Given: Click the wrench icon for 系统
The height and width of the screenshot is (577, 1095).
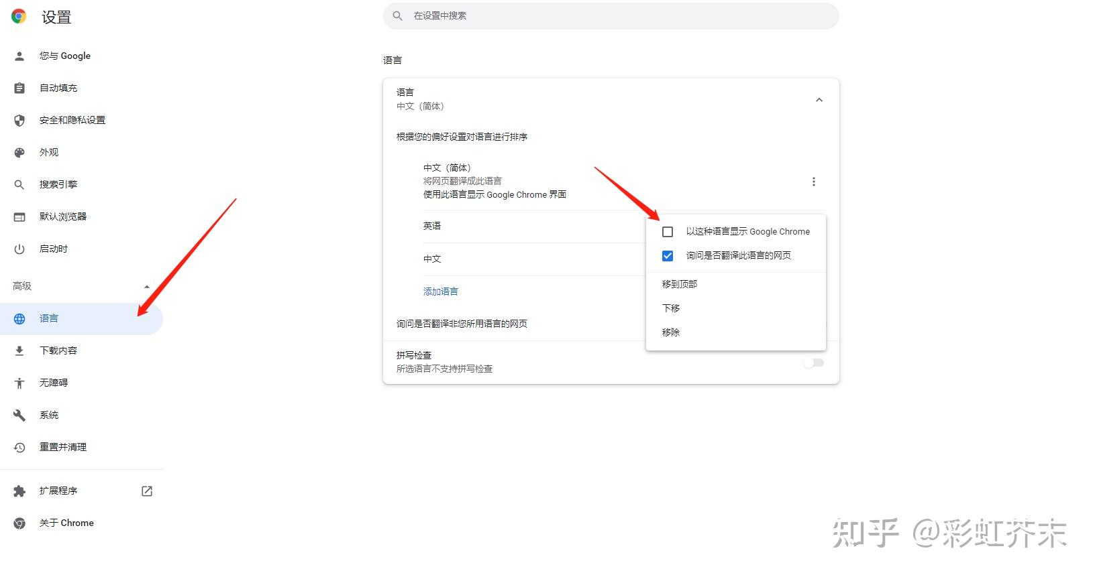Looking at the screenshot, I should coord(19,415).
